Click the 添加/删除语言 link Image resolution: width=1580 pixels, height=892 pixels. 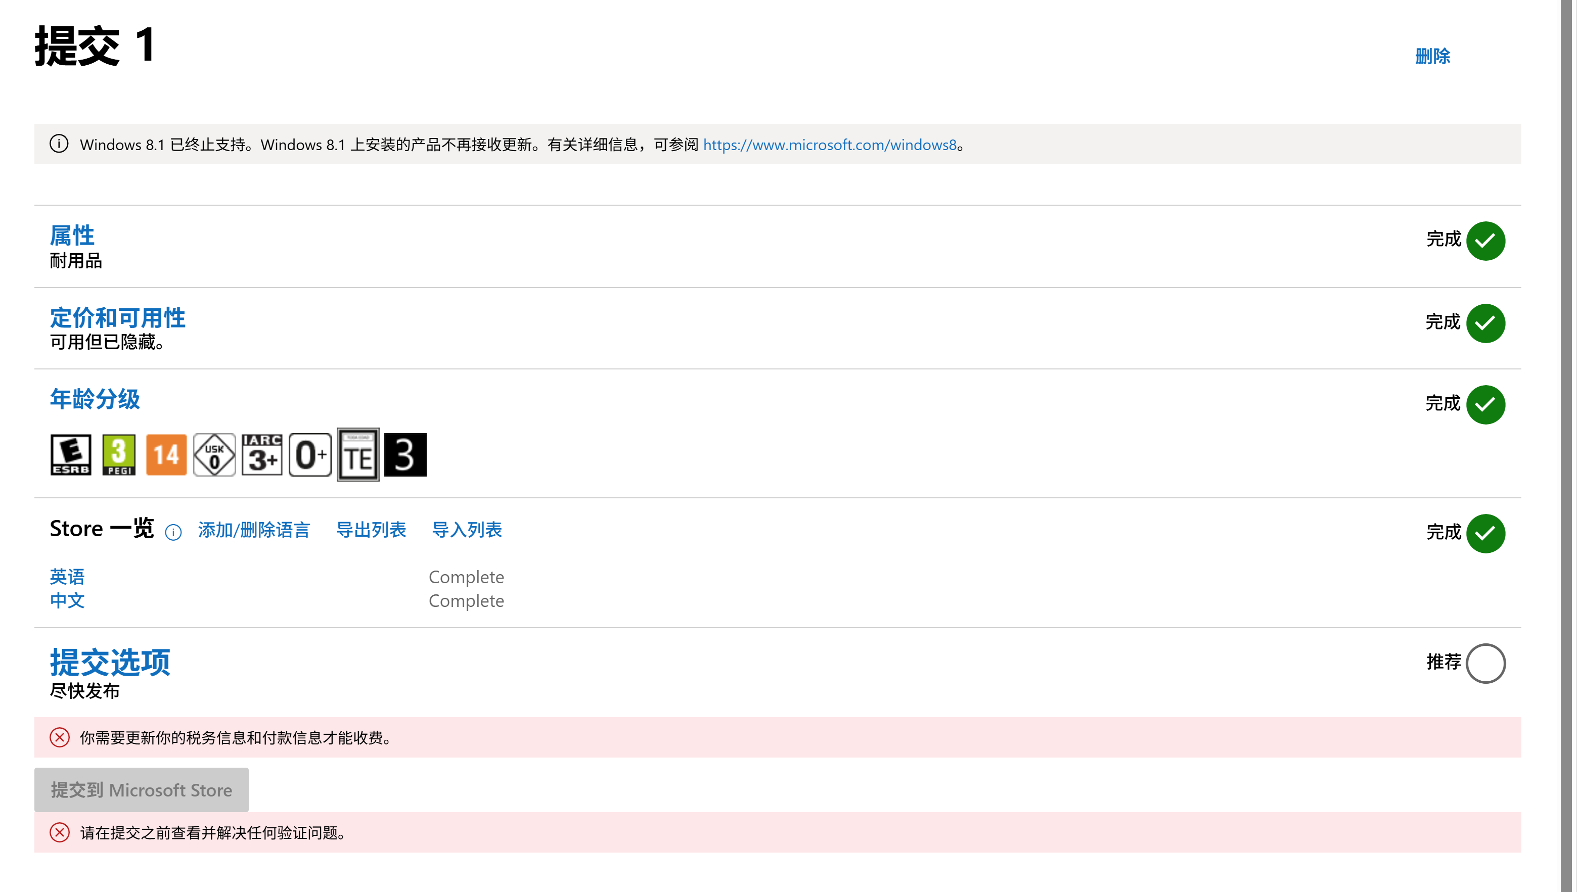(254, 530)
